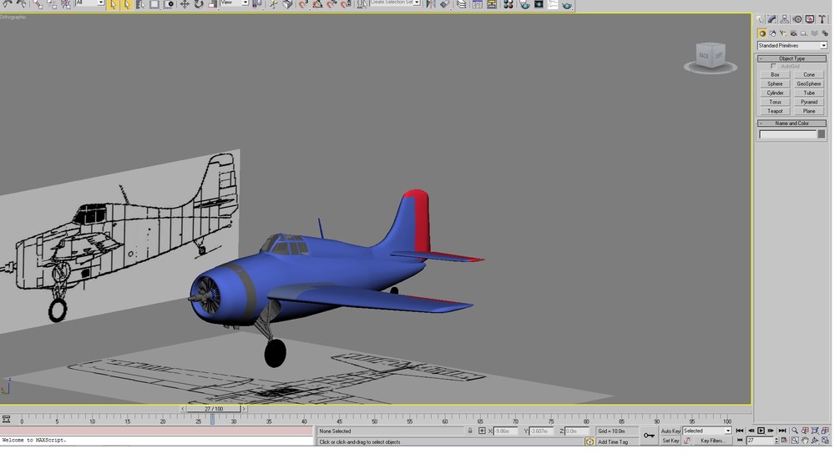The image size is (835, 469).
Task: Toggle the AutoGrid checkbox
Action: pyautogui.click(x=773, y=67)
